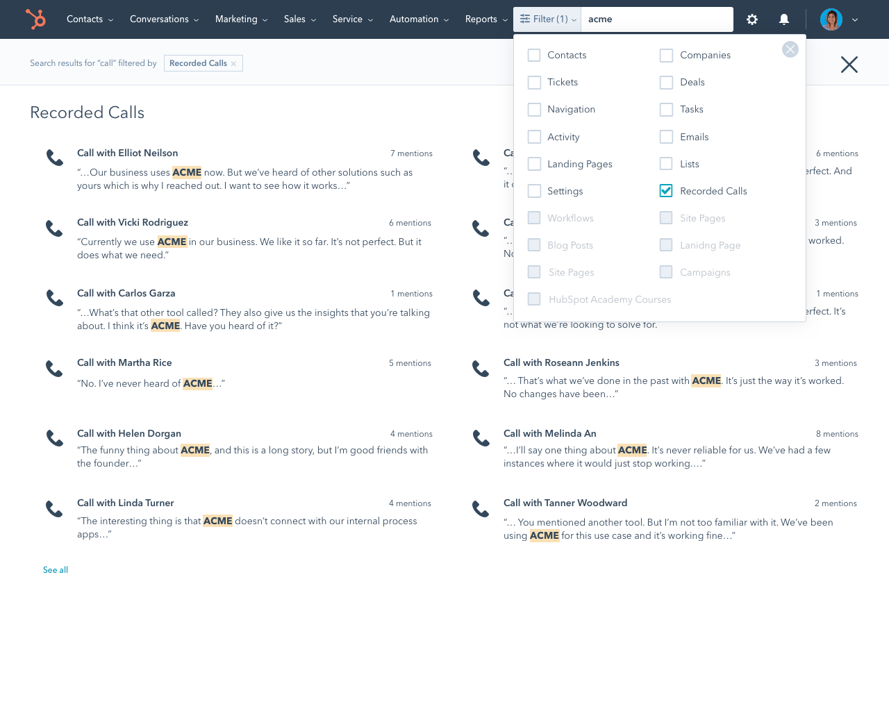This screenshot has width=889, height=711.
Task: Remove the Recorded Calls filter tag
Action: tap(233, 64)
